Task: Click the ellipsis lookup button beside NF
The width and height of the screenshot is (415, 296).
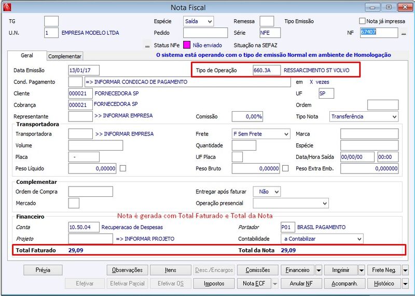Action: click(x=404, y=33)
